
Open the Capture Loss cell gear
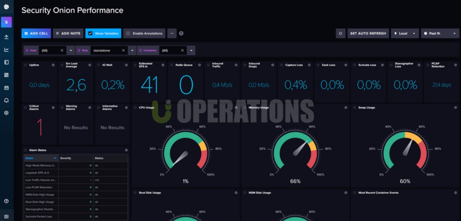309,65
